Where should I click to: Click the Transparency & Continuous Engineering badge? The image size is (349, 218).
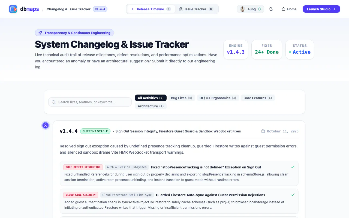coord(74,33)
